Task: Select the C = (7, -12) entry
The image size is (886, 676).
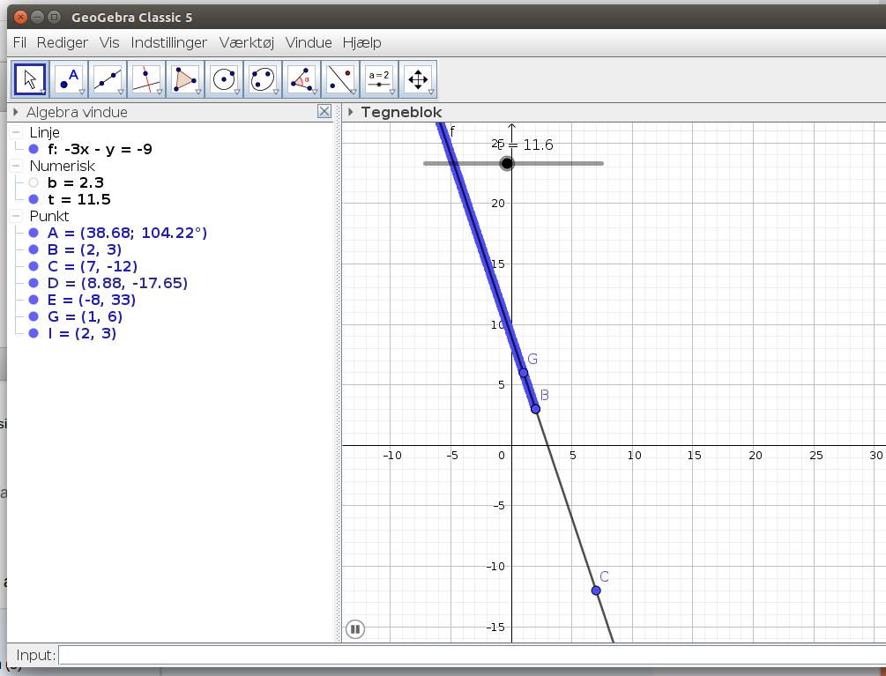Action: (x=92, y=266)
